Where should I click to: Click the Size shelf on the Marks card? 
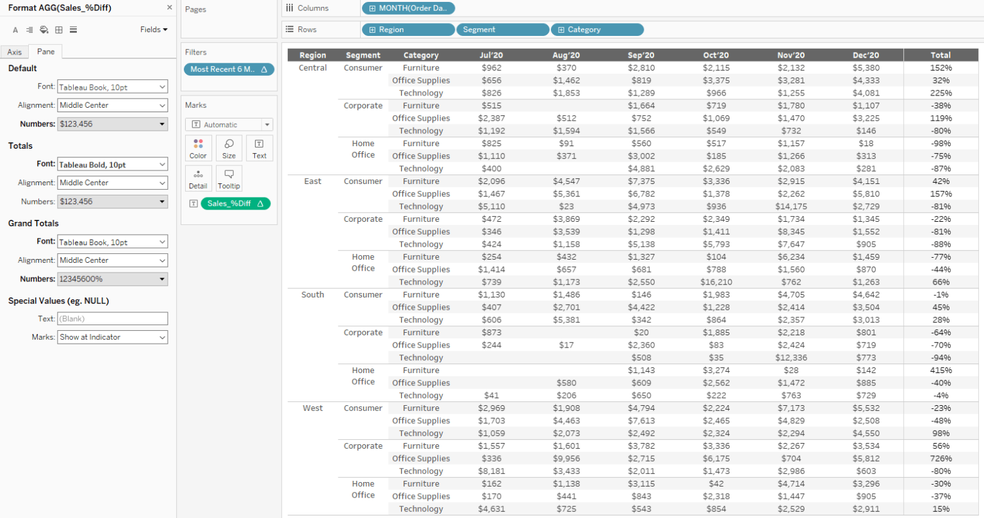coord(229,148)
